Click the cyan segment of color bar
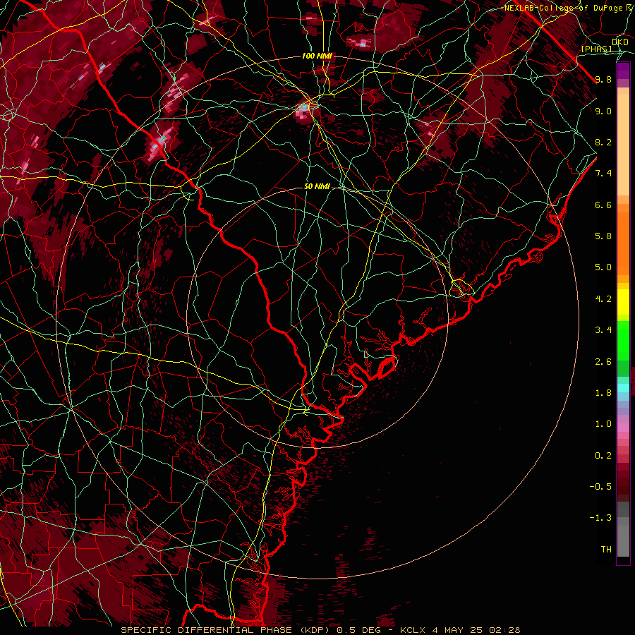 [x=623, y=388]
